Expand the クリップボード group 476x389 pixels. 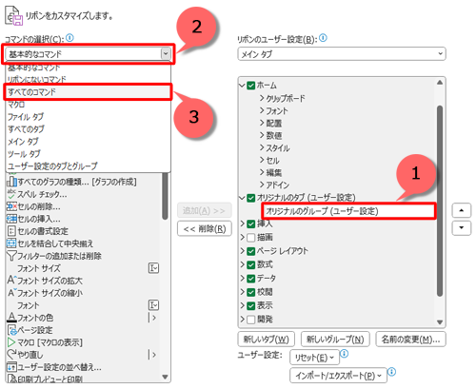[x=262, y=98]
